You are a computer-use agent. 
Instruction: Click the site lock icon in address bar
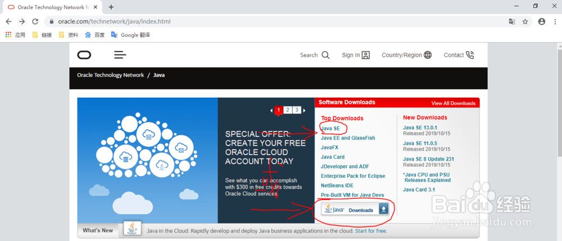51,21
